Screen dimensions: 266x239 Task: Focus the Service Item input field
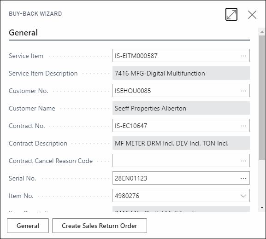click(177, 56)
